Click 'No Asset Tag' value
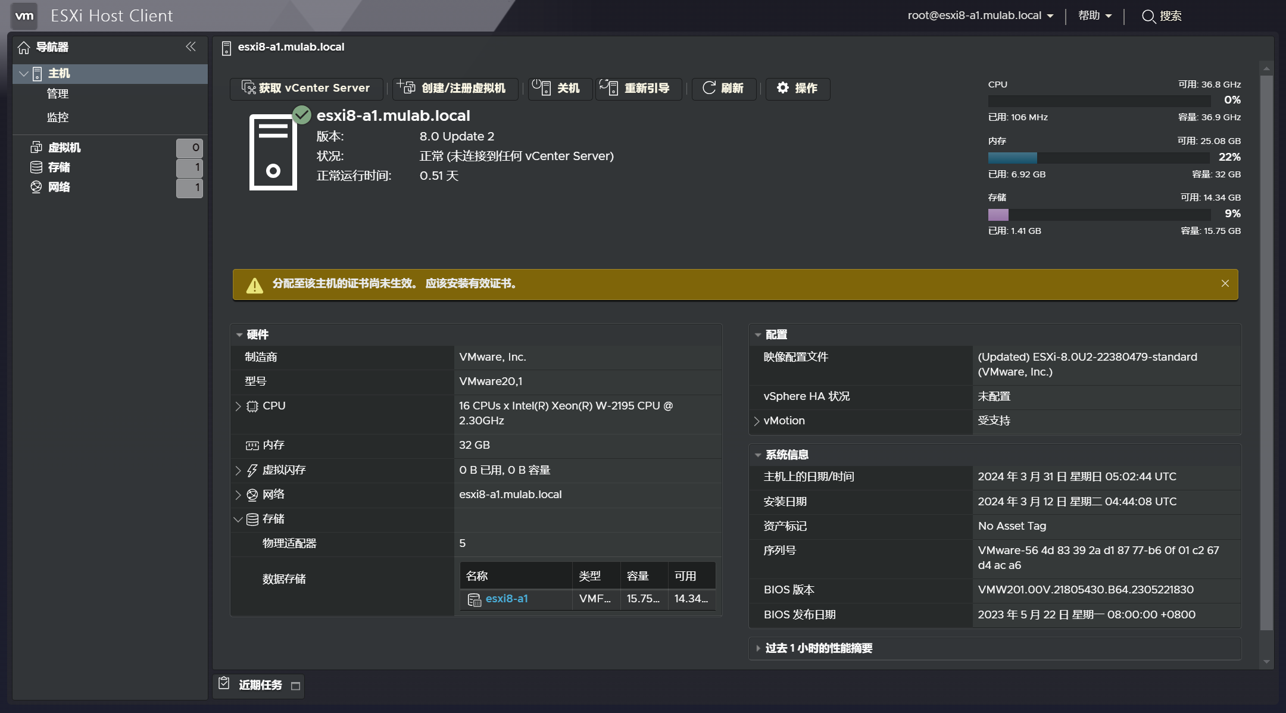Viewport: 1286px width, 713px height. click(x=1012, y=526)
